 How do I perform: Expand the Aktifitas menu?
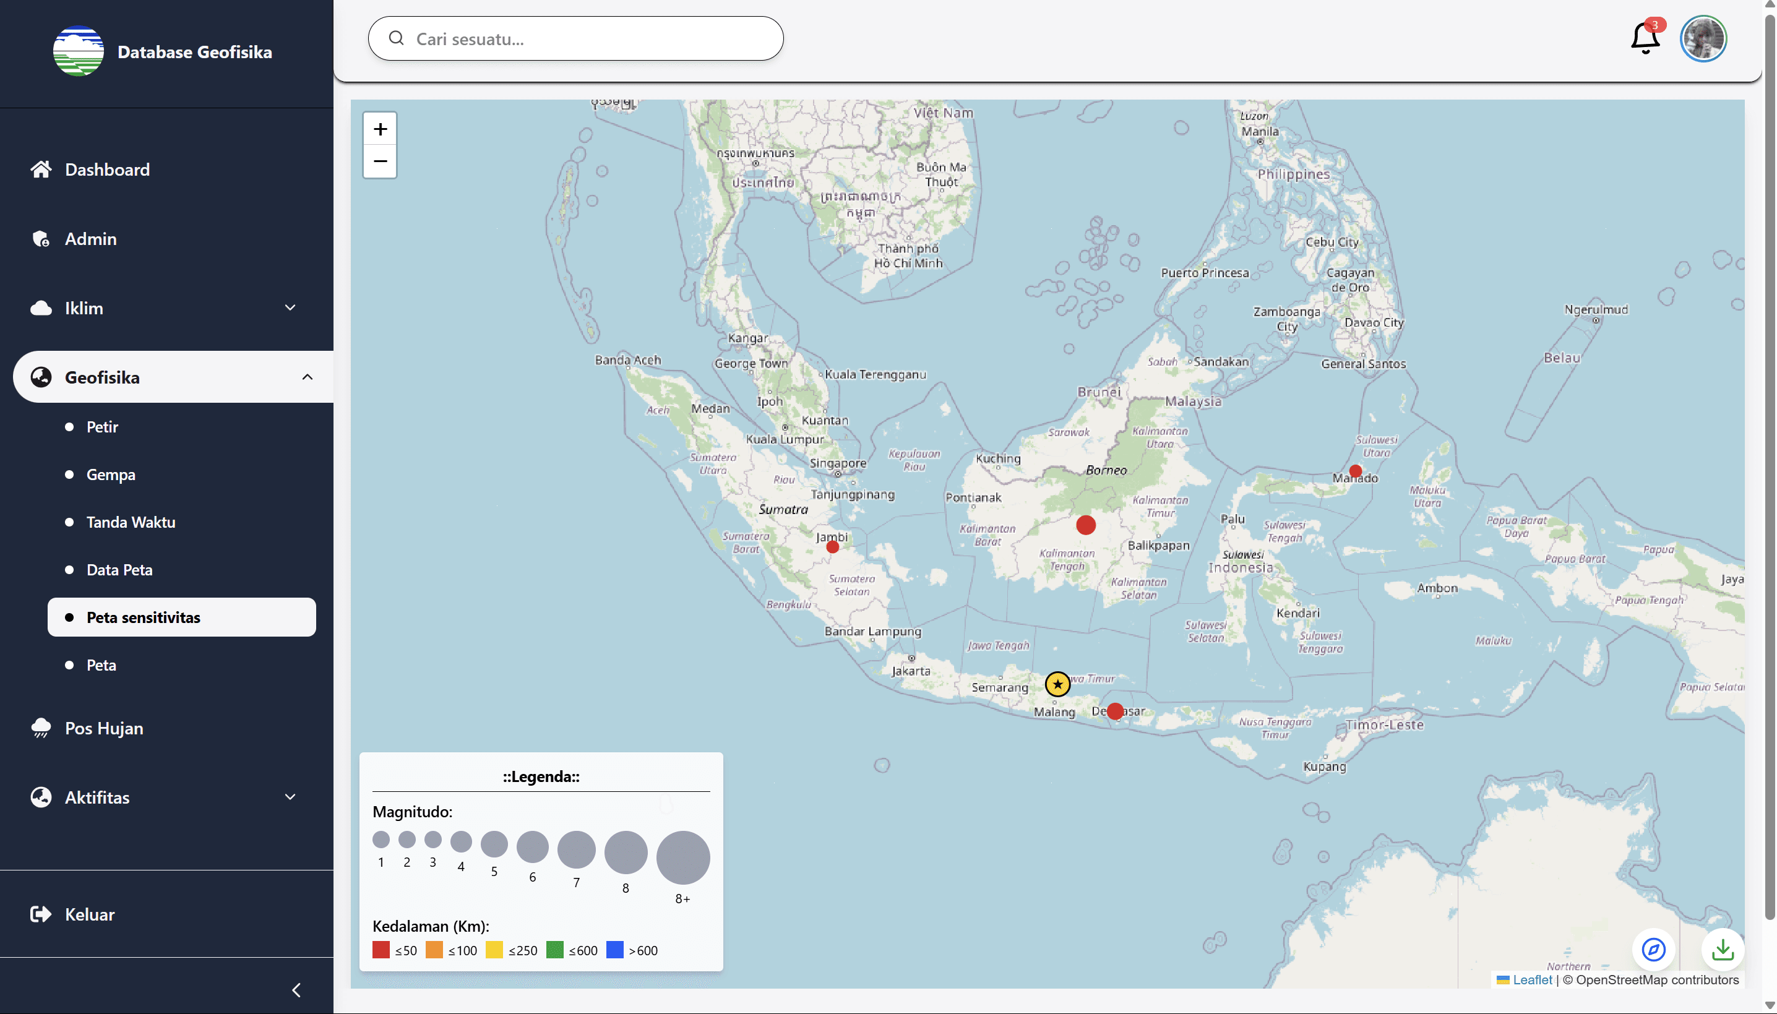pos(290,797)
